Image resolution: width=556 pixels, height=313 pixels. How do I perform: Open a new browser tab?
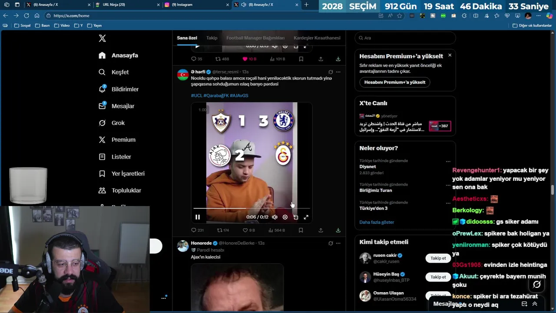pyautogui.click(x=306, y=5)
